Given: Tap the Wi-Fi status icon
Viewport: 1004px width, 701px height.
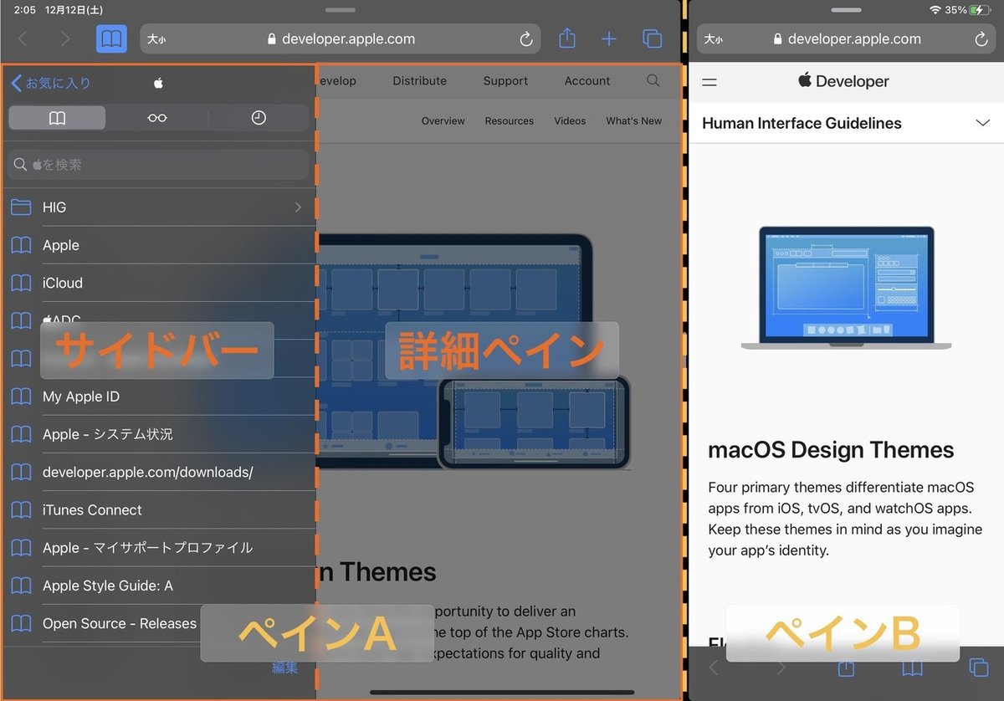Looking at the screenshot, I should pyautogui.click(x=935, y=10).
